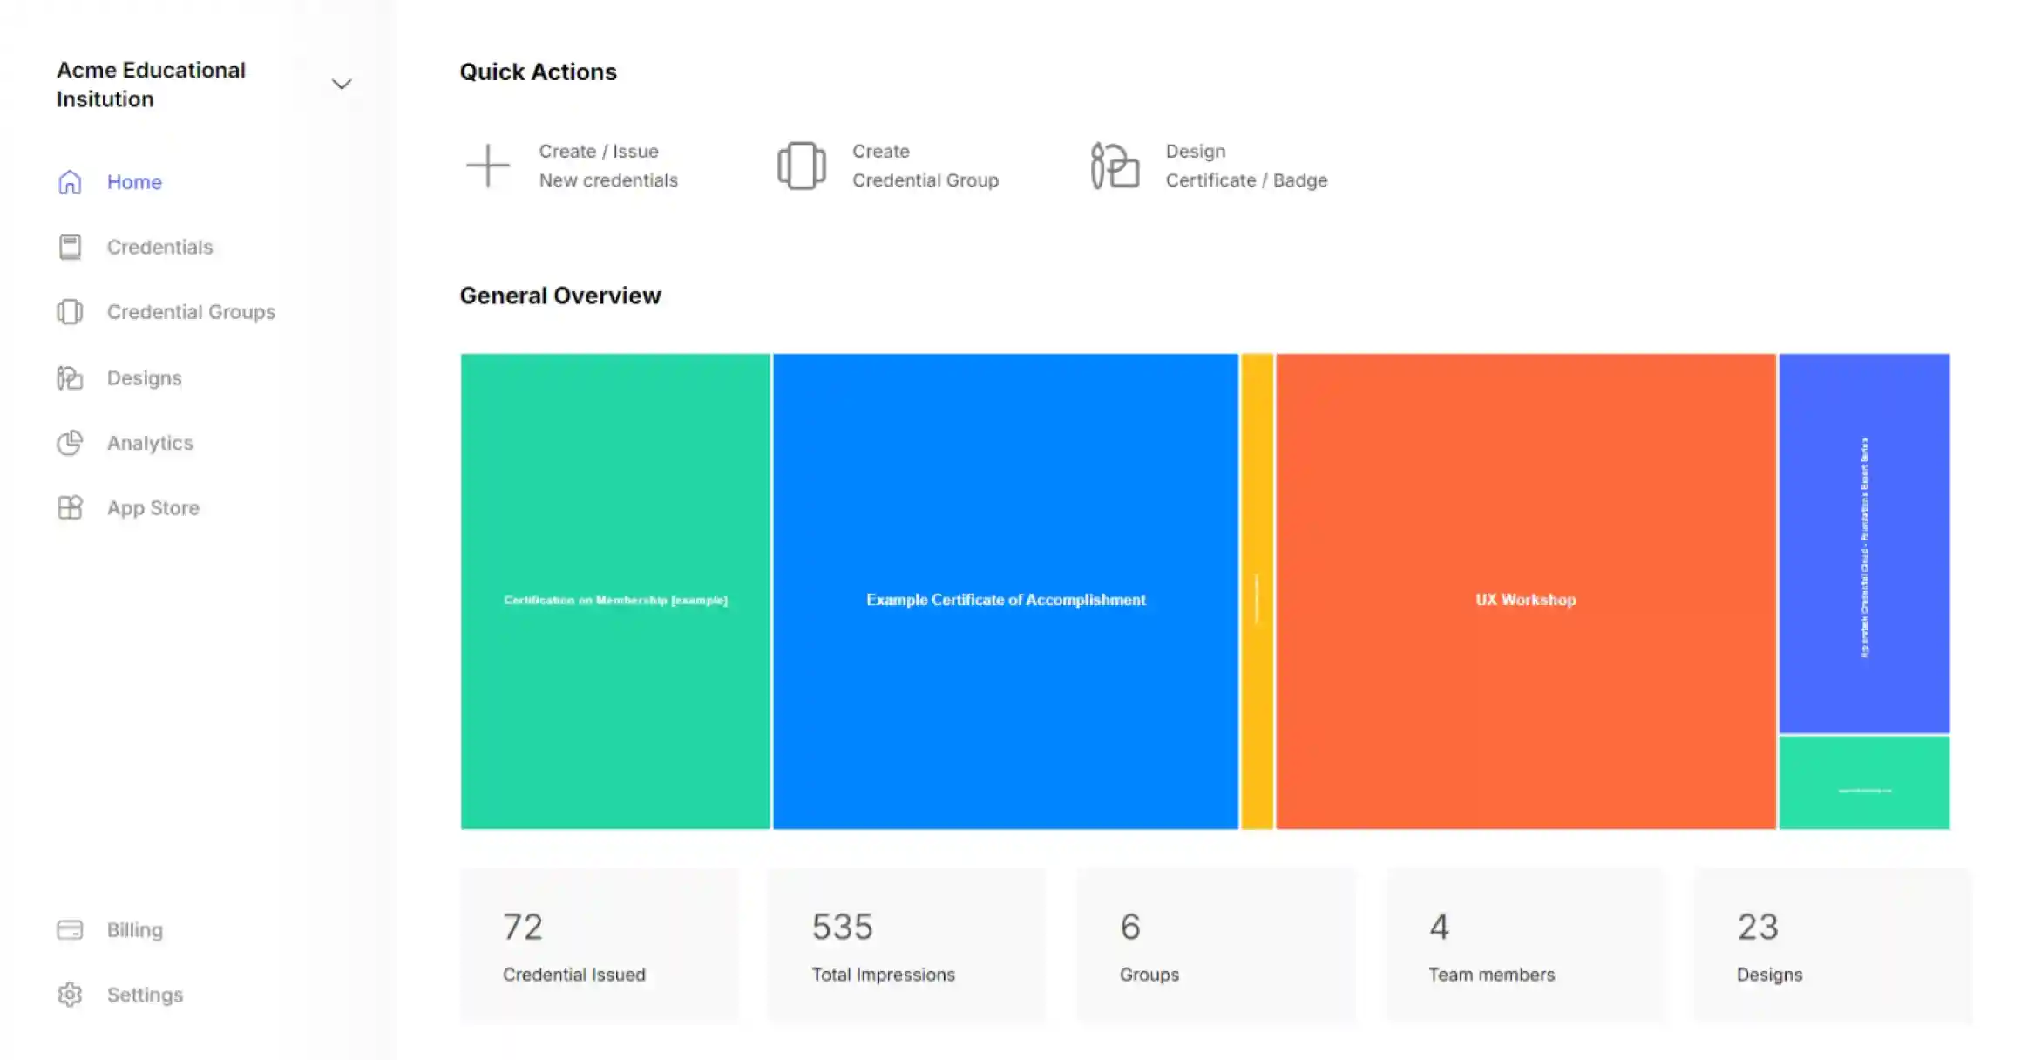Open Analytics using the pie chart icon
Screen dimensions: 2034x1060
tap(70, 443)
